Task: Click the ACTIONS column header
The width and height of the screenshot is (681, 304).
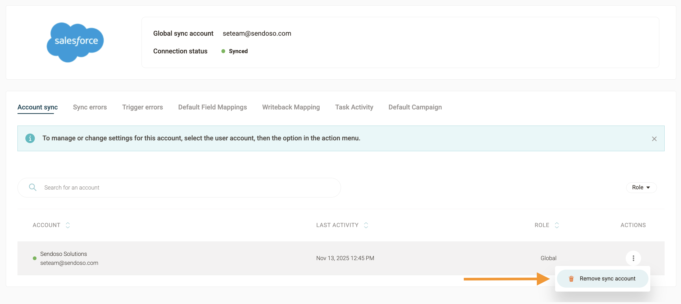Action: pyautogui.click(x=633, y=225)
